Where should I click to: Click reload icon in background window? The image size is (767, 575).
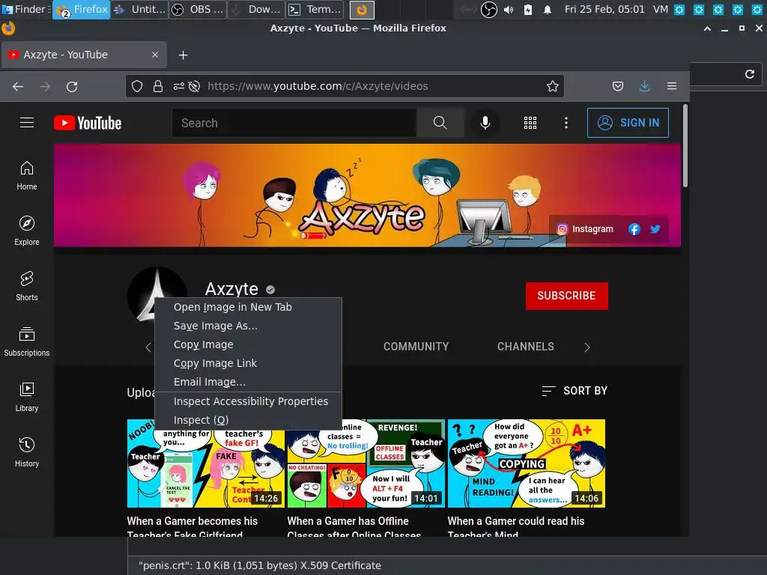click(750, 74)
